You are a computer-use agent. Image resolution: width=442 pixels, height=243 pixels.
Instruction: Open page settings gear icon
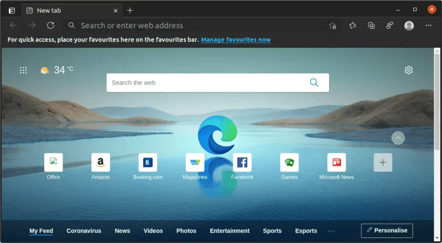[409, 70]
